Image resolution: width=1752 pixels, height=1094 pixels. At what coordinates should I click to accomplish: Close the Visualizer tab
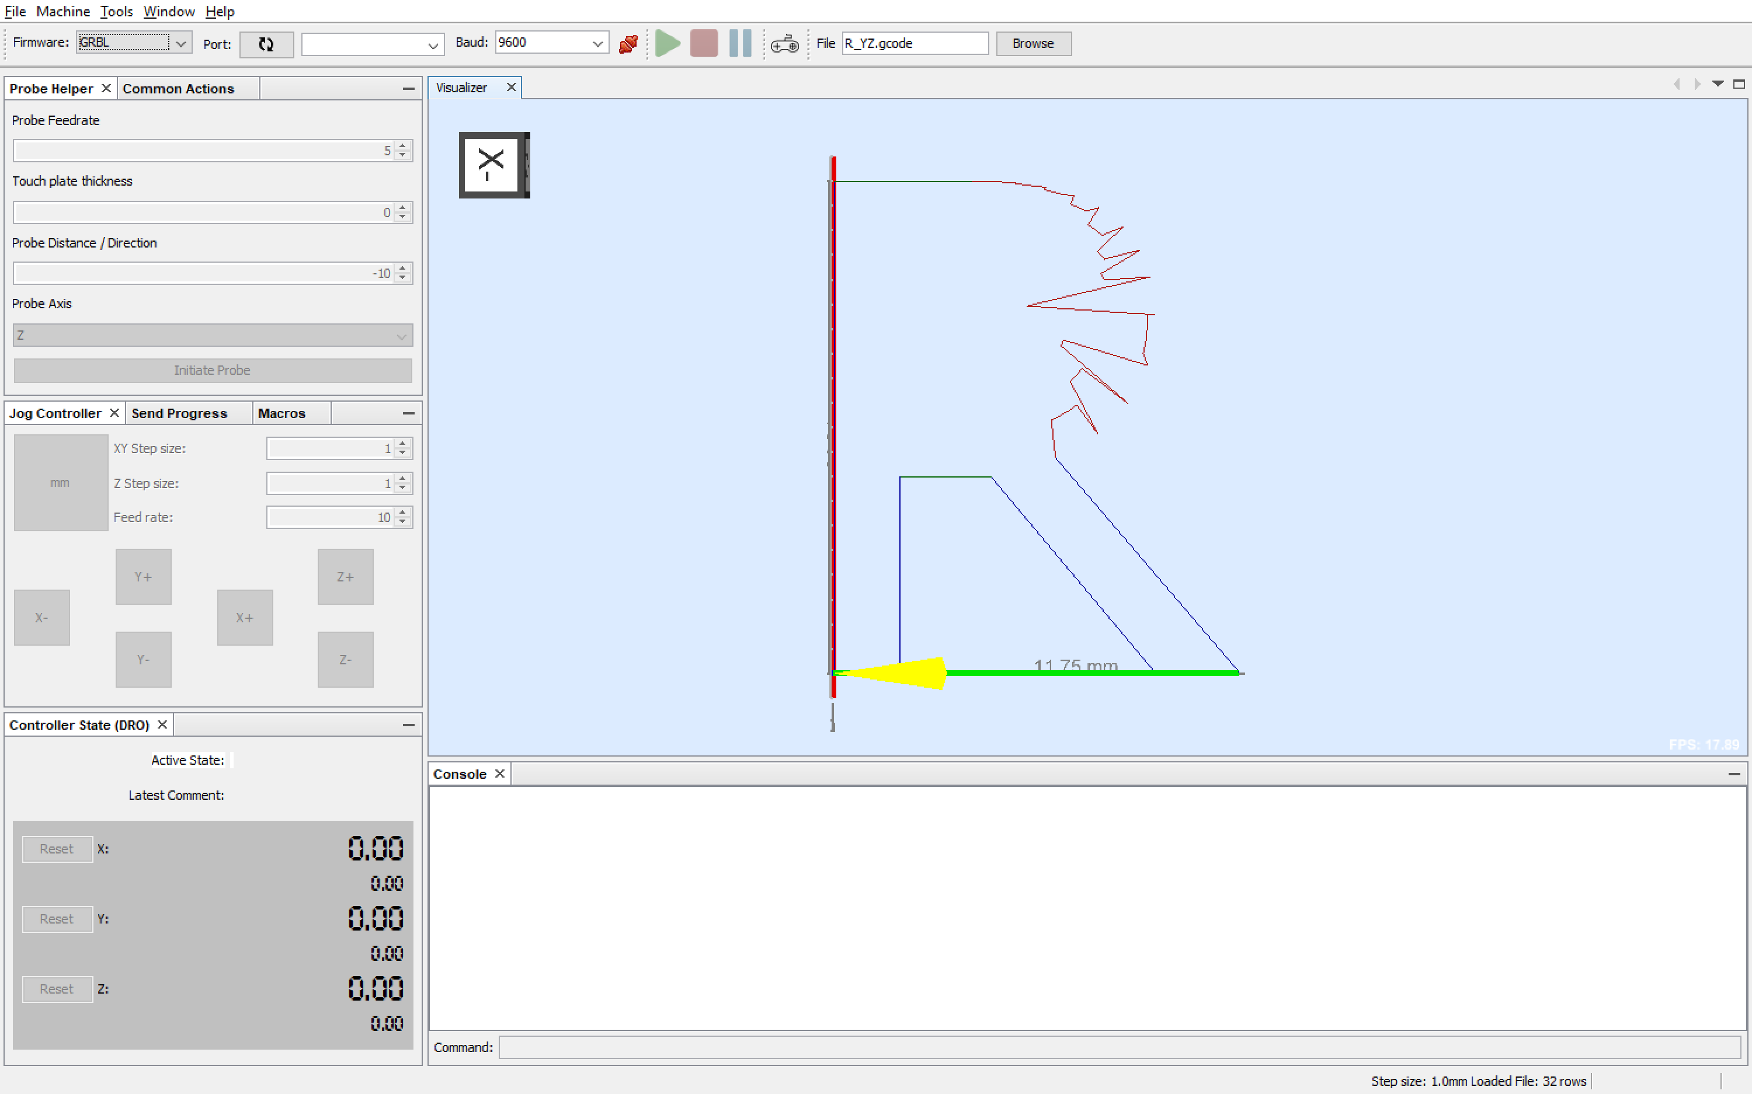point(511,88)
